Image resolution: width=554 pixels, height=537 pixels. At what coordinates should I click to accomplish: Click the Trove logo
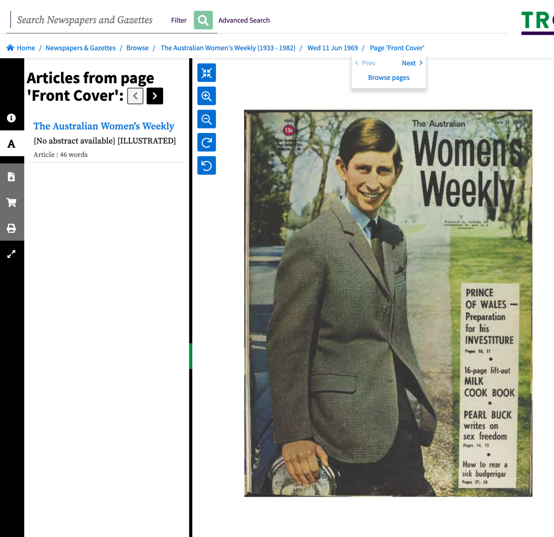538,22
